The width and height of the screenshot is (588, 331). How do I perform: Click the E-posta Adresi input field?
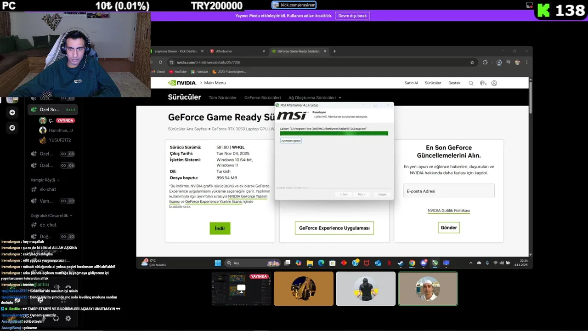click(x=449, y=191)
